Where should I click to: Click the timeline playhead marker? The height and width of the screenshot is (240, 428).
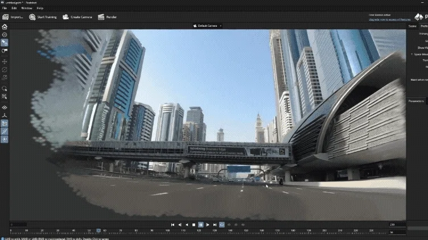(98, 231)
